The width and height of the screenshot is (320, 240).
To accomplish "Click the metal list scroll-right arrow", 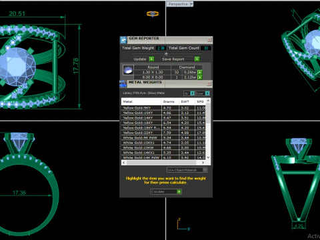I will pos(203,163).
